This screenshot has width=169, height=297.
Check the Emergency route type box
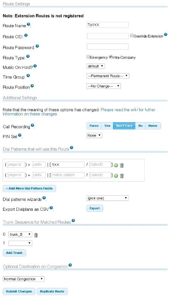tap(88, 57)
